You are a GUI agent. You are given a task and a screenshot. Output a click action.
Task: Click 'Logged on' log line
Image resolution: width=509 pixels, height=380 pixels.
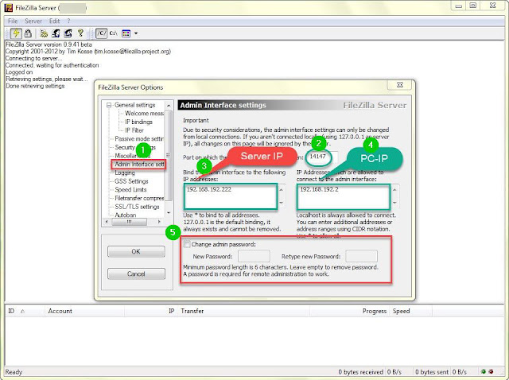coord(19,72)
